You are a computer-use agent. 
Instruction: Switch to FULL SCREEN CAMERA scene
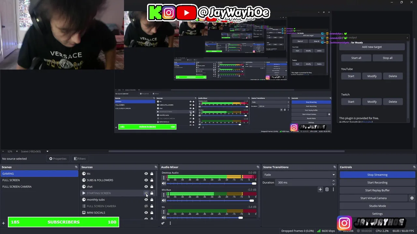point(39,187)
